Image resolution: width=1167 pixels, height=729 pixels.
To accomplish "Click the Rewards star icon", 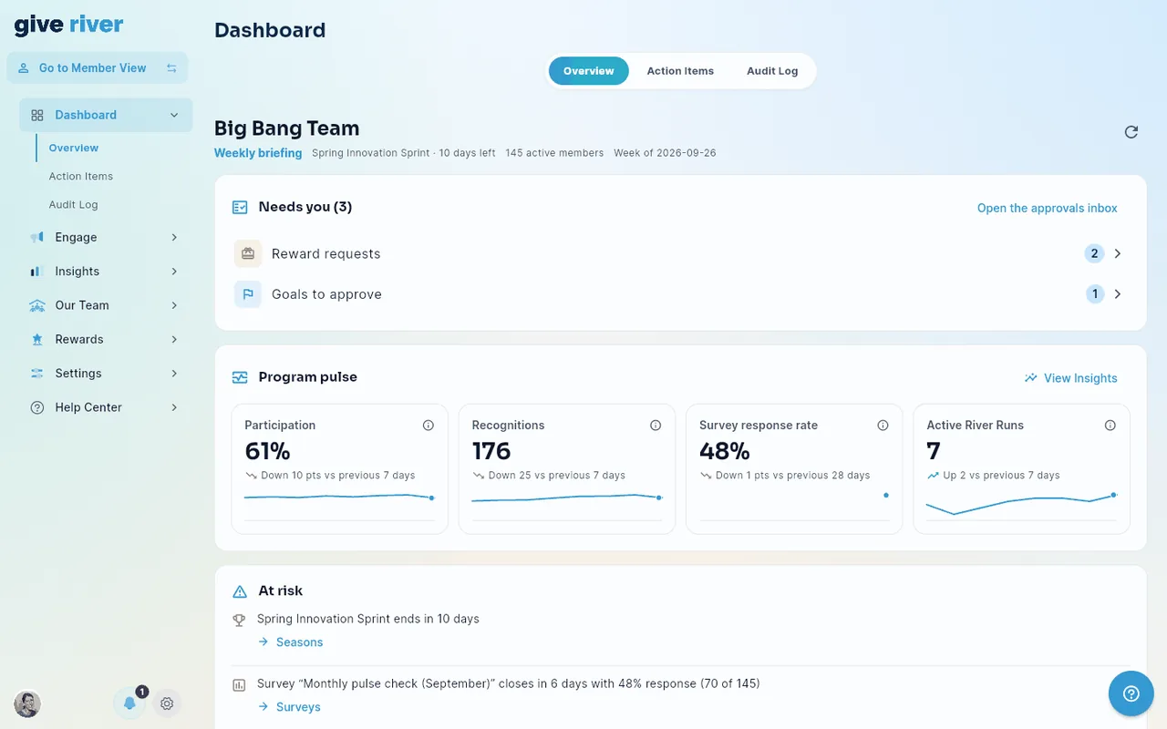I will point(37,339).
